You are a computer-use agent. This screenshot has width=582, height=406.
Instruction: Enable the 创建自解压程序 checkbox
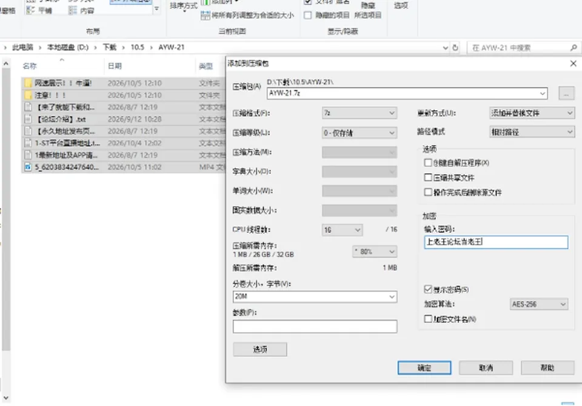pyautogui.click(x=428, y=162)
